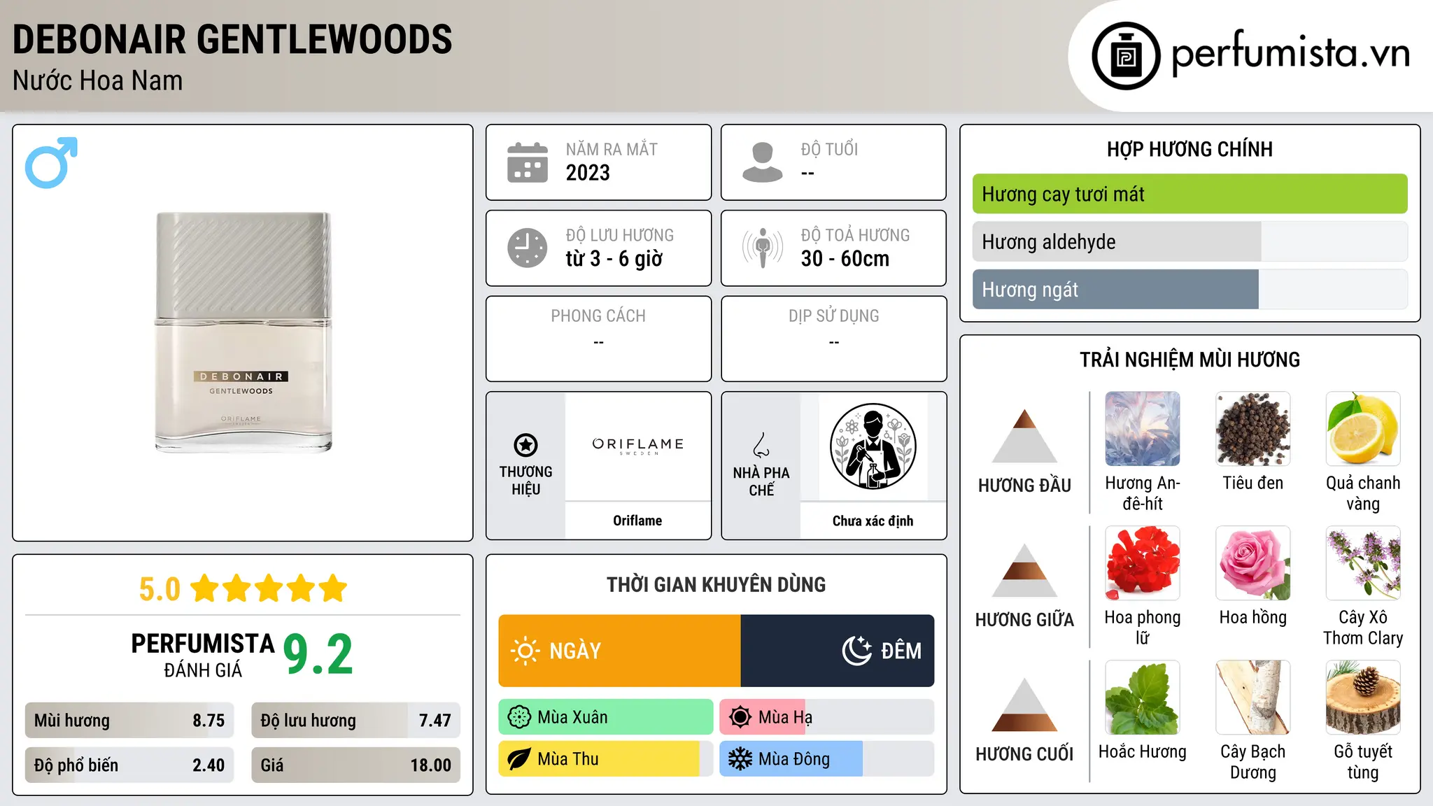Click the sun icon beside Mùa Hạ
This screenshot has height=806, width=1433.
740,717
